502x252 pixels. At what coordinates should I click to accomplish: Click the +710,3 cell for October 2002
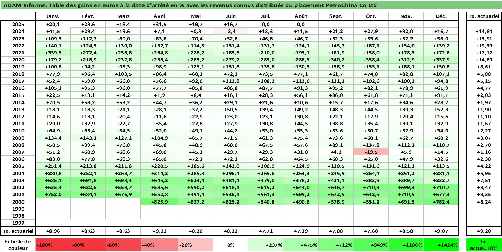click(x=371, y=187)
